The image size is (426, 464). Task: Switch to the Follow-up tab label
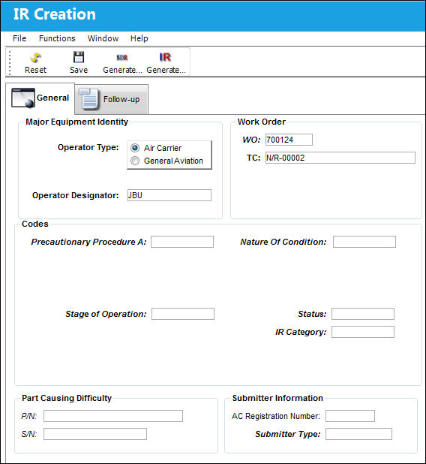click(121, 99)
